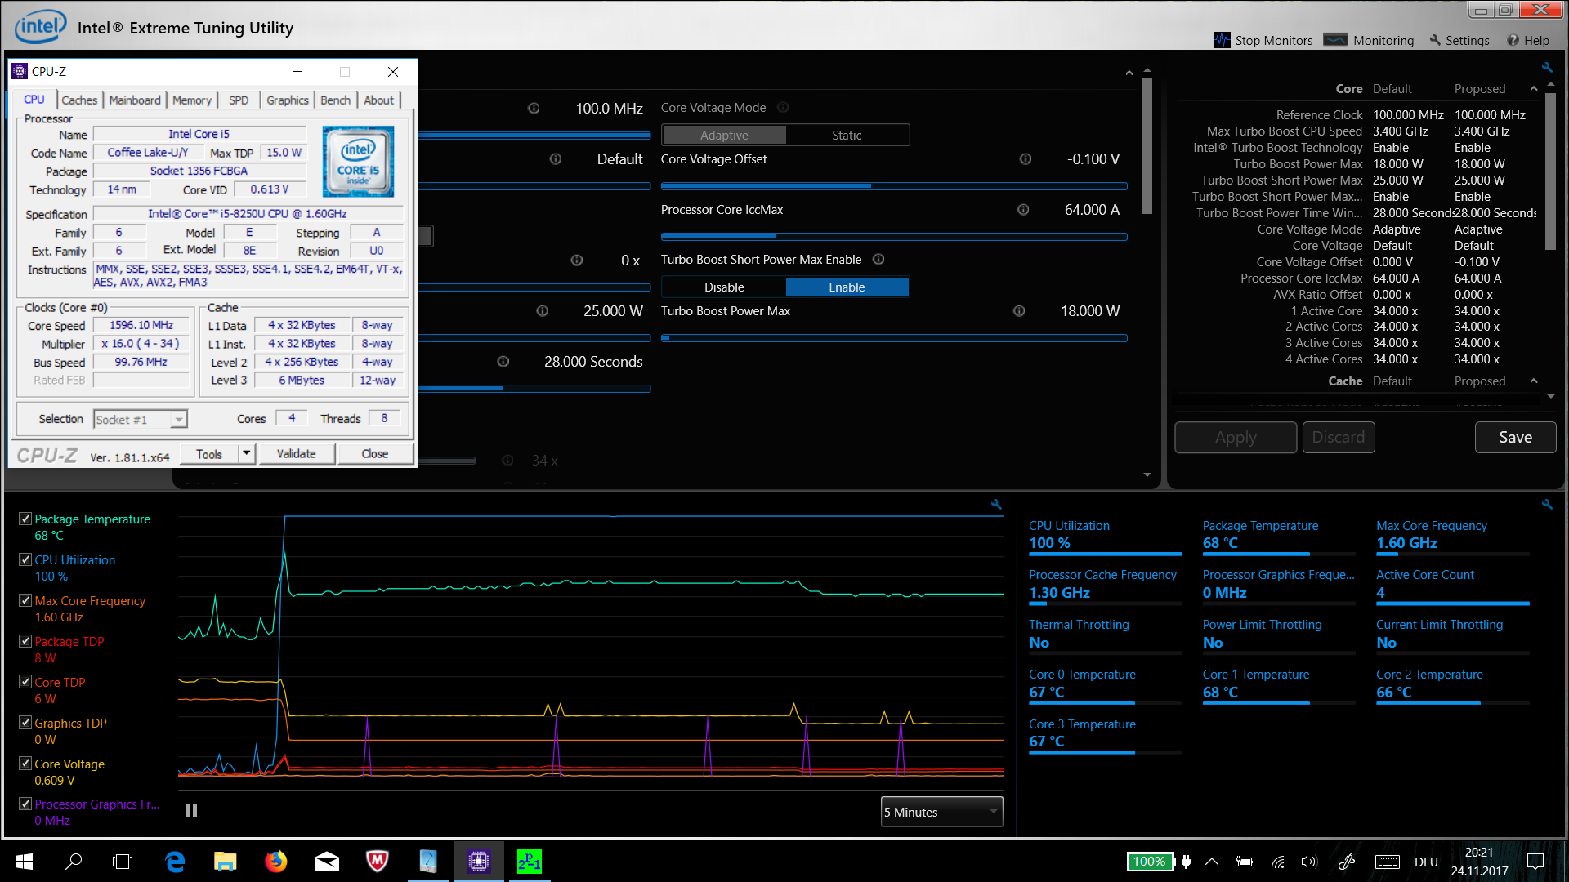
Task: Open the Monitoring view icon
Action: pyautogui.click(x=1335, y=40)
